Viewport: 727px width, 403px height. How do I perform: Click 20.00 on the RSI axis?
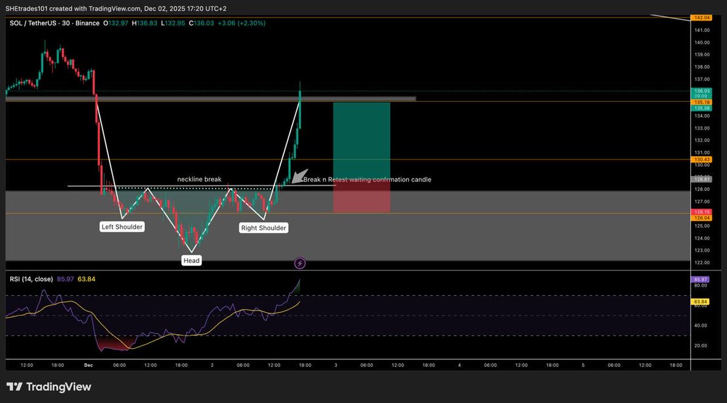tap(702, 346)
